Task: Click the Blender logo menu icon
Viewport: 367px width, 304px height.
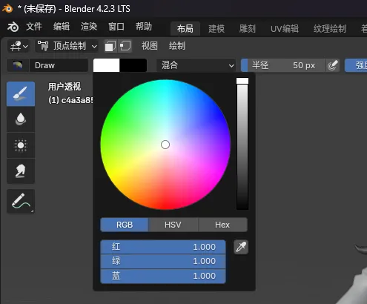Action: (x=13, y=27)
